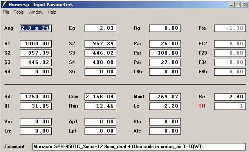Click the Cms field 2.15E-04
The height and width of the screenshot is (152, 249).
tap(100, 97)
